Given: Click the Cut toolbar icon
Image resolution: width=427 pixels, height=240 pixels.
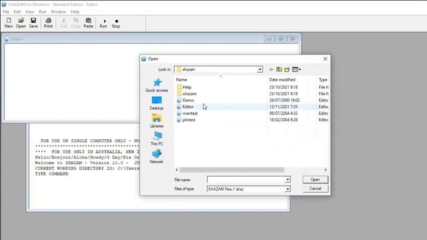Looking at the screenshot, I should tap(63, 23).
